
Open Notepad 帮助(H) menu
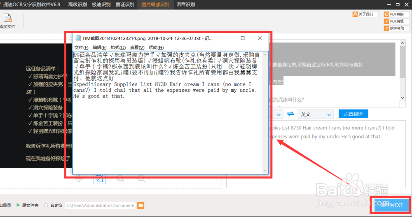156,47
